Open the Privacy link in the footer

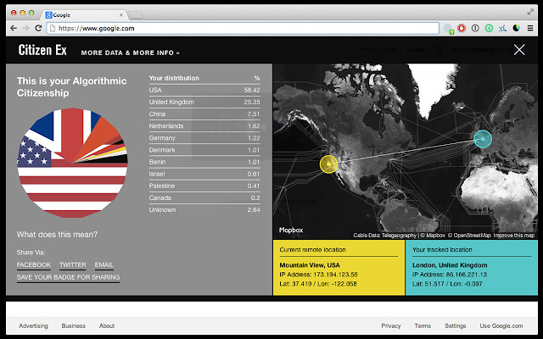390,325
